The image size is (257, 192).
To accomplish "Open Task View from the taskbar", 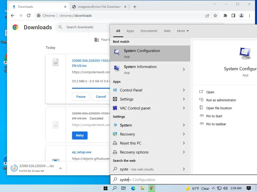I will [123, 188].
